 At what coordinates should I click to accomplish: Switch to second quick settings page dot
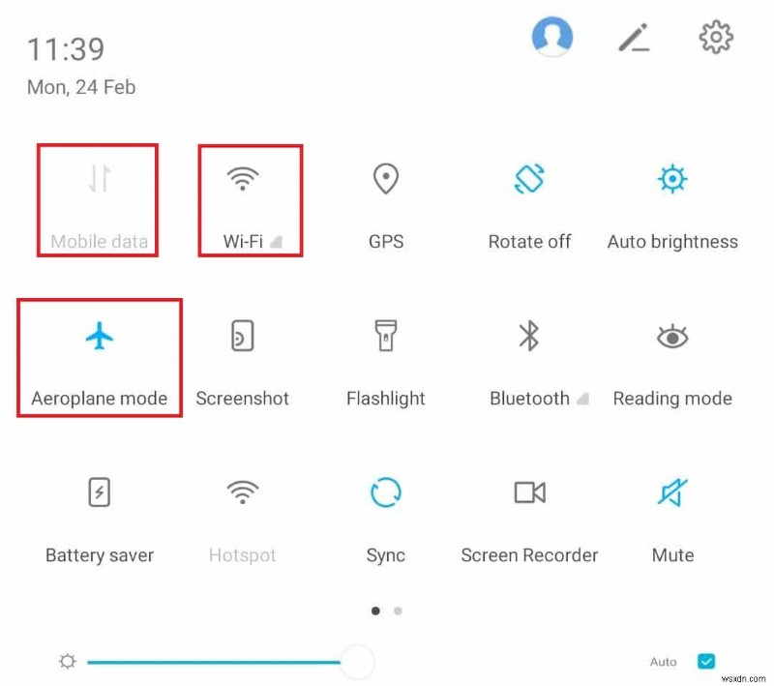[398, 611]
